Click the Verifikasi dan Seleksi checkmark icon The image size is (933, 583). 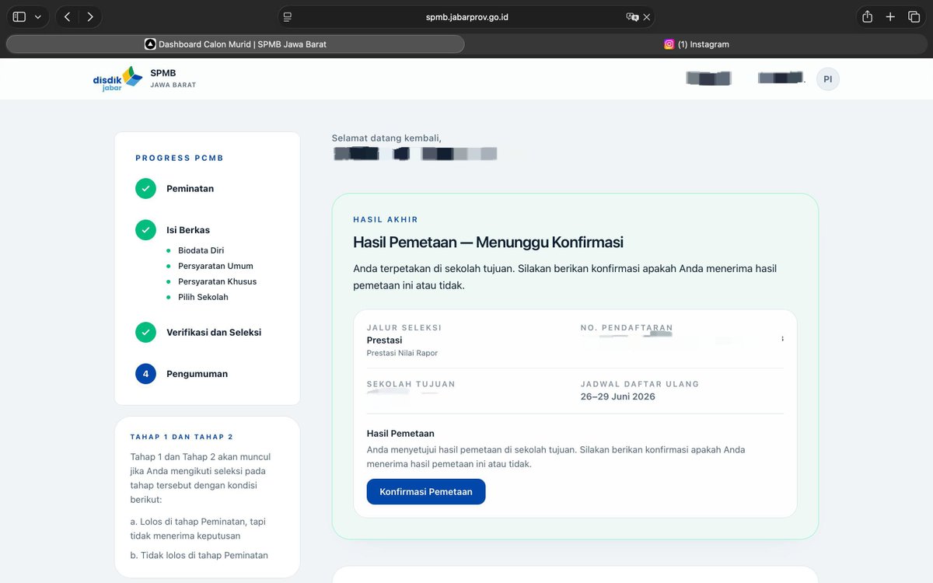145,332
